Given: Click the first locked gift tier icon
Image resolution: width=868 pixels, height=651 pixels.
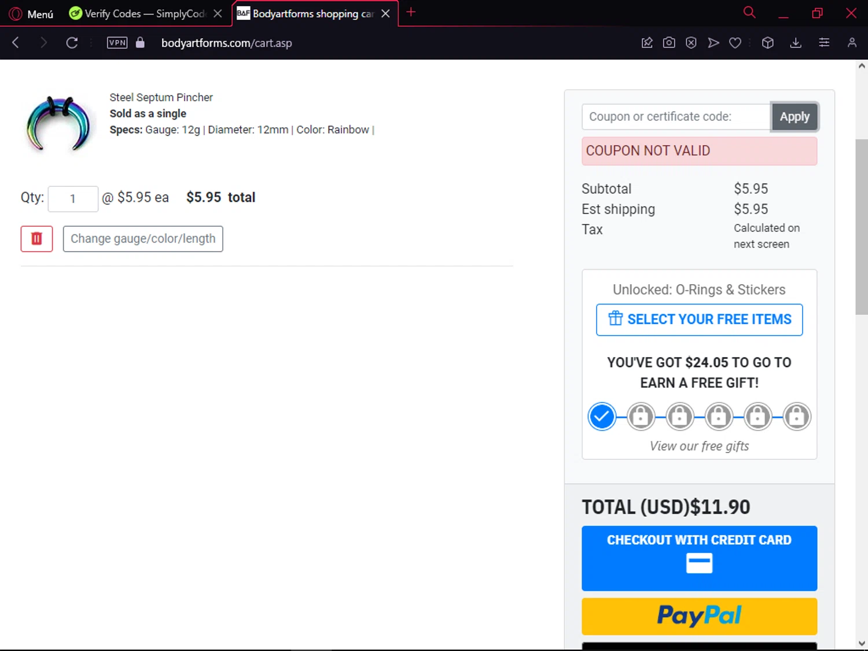Looking at the screenshot, I should [x=641, y=416].
